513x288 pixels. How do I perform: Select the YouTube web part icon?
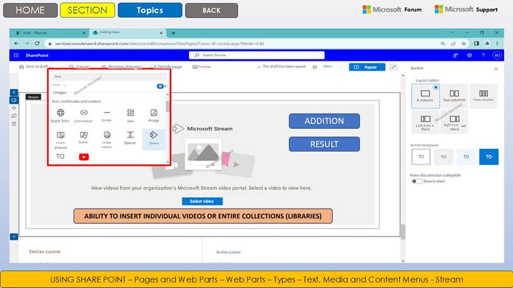tap(84, 157)
